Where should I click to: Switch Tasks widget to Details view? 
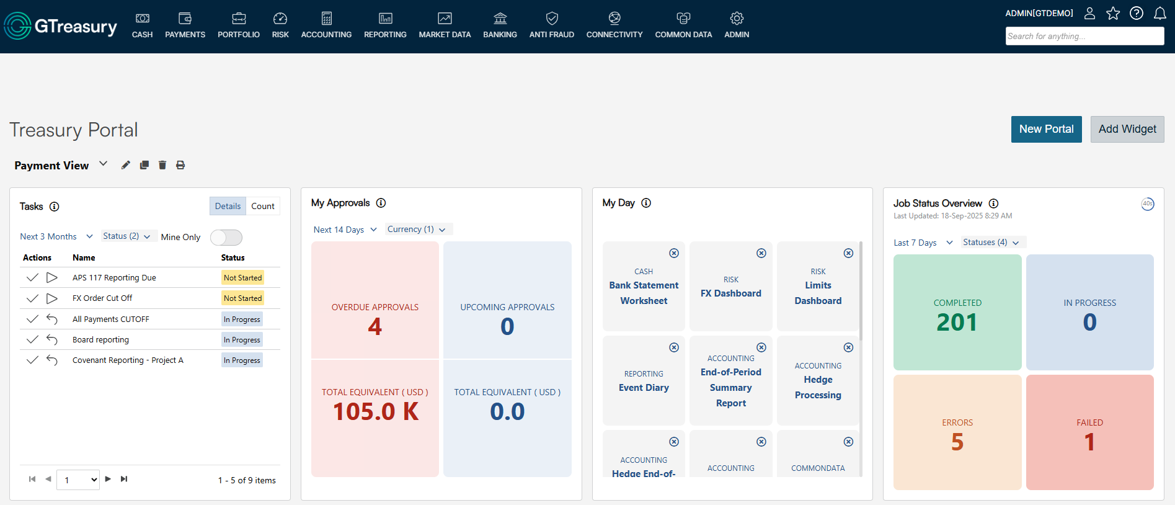click(228, 206)
